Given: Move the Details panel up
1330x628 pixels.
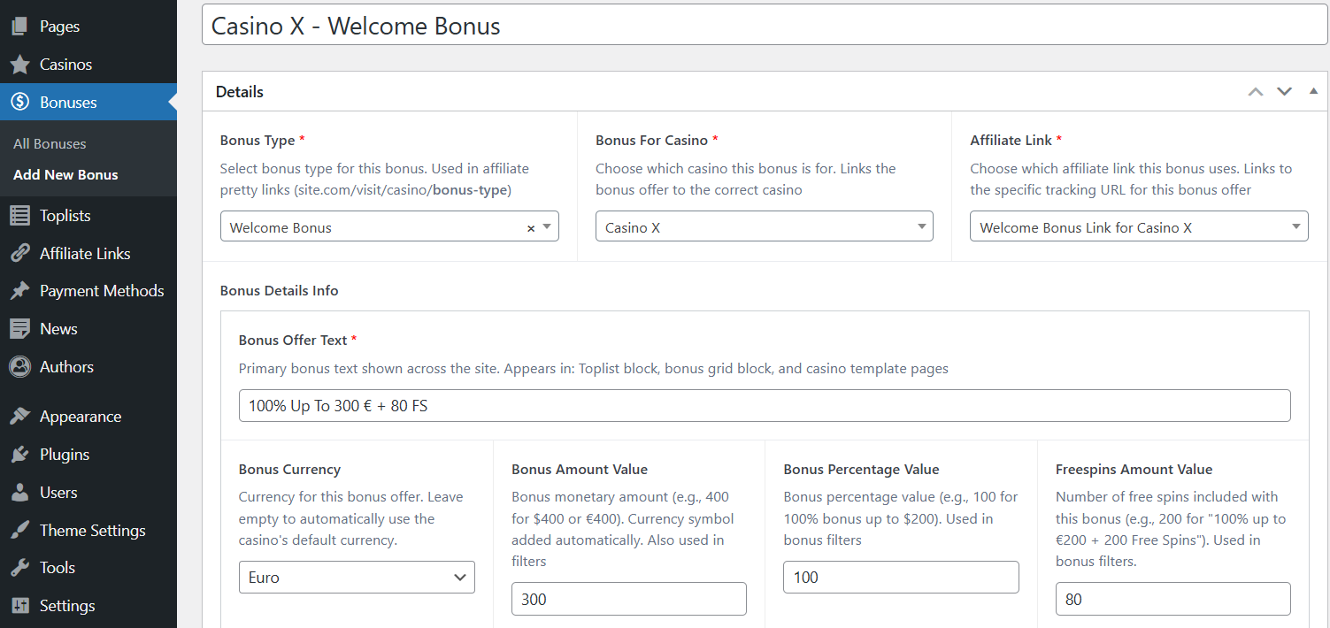Looking at the screenshot, I should (x=1255, y=92).
